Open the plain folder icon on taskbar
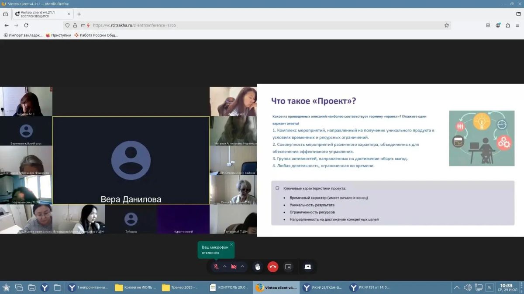 57,287
